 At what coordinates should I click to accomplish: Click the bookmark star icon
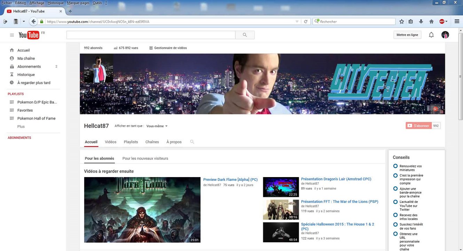401,21
